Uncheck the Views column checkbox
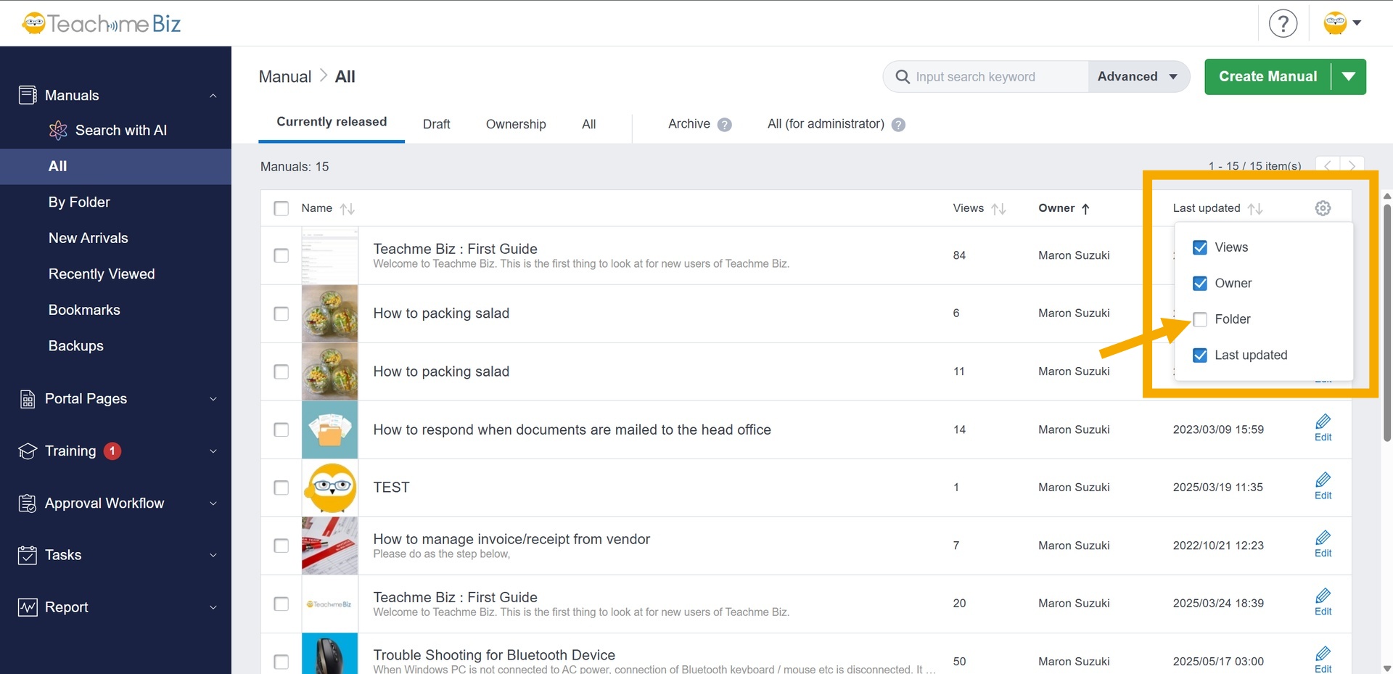The image size is (1393, 674). (x=1200, y=247)
